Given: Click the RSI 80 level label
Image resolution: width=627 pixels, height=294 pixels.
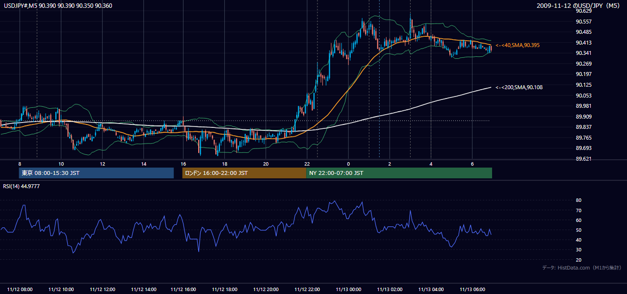Looking at the screenshot, I should pos(578,200).
